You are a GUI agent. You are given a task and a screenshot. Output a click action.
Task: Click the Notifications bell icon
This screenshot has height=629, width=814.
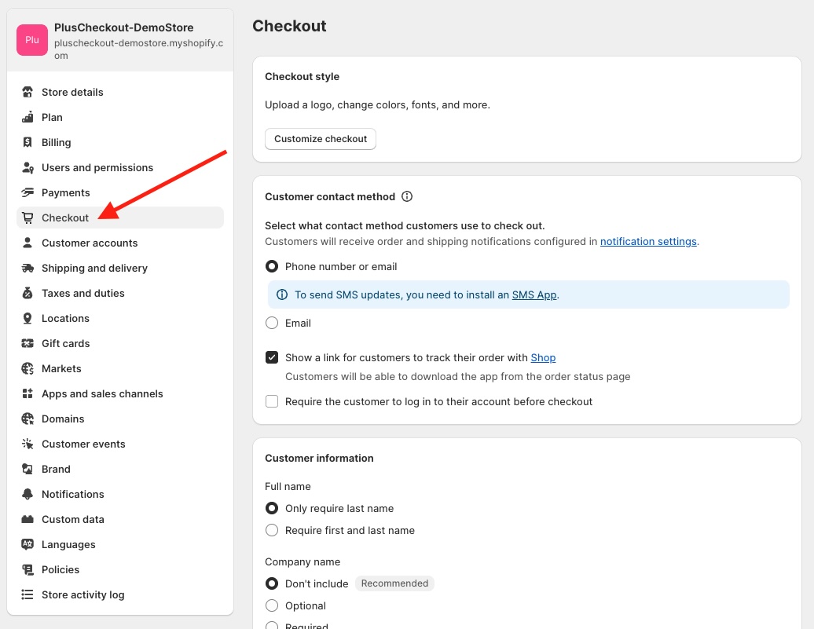[x=28, y=494]
